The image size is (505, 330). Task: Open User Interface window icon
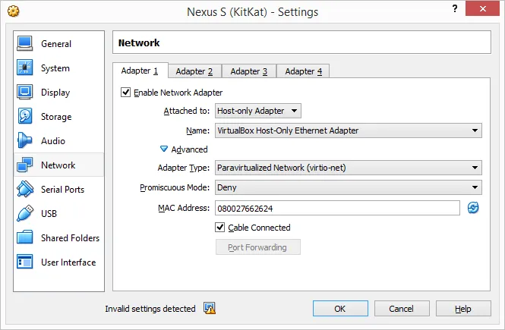[25, 262]
